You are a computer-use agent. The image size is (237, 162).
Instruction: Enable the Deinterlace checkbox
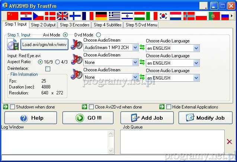tap(48, 69)
